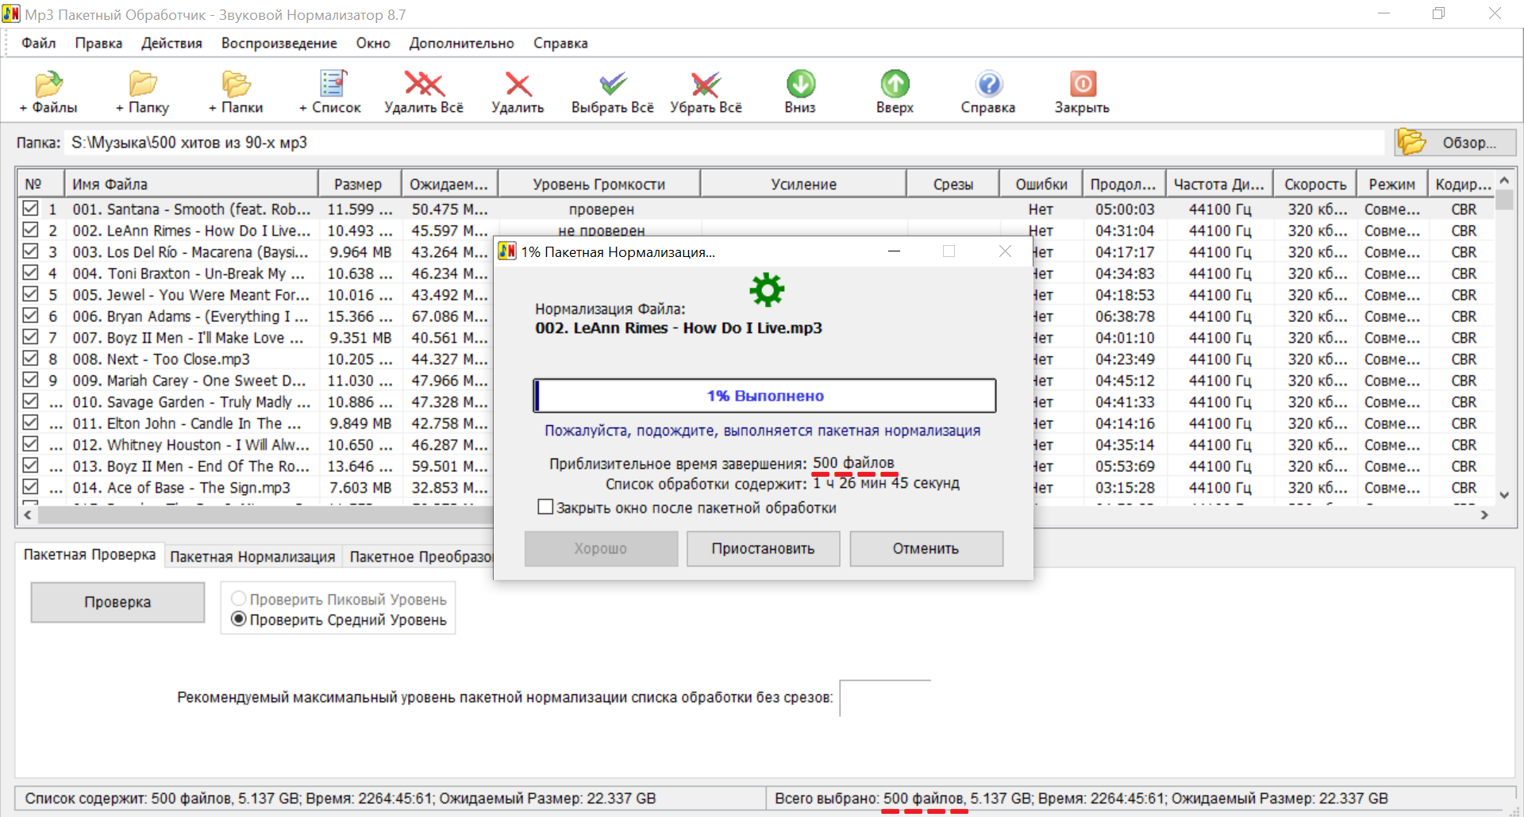Switch to 'Пакетная Проверка' tab
The image size is (1524, 817).
[x=90, y=554]
